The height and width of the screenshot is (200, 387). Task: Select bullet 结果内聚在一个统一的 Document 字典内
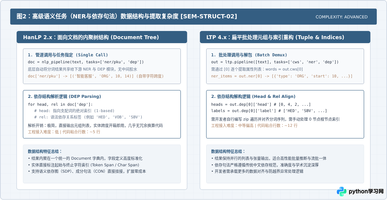[x=85, y=158]
